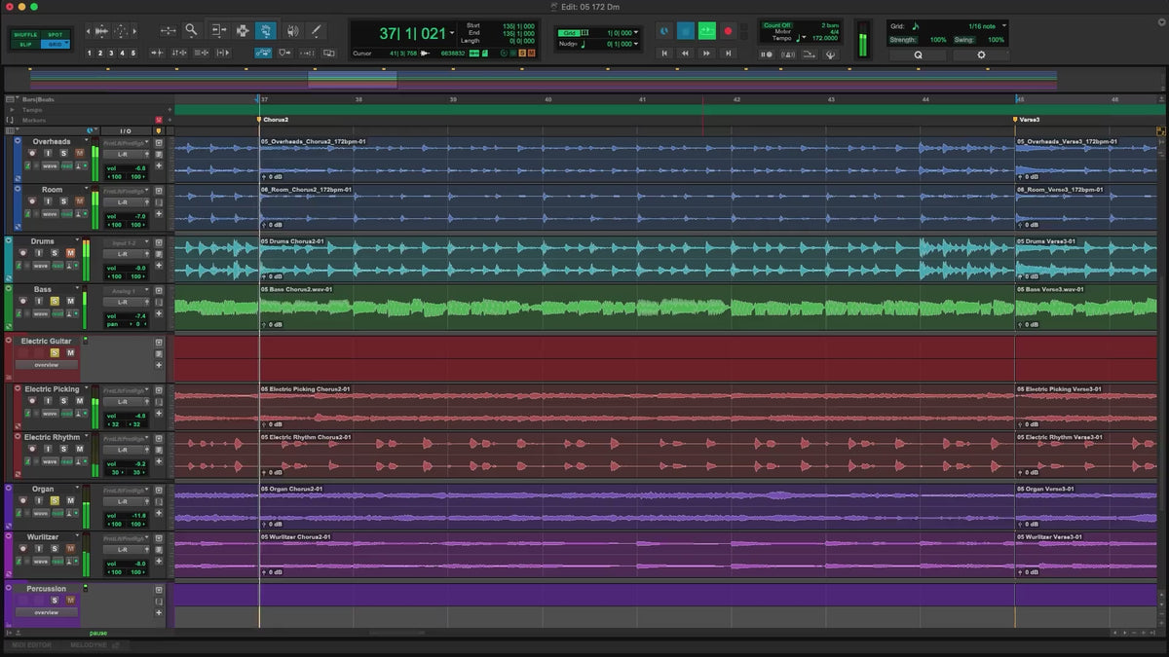Open the 1/16 note grid value dropdown
The height and width of the screenshot is (657, 1169).
(x=1004, y=25)
